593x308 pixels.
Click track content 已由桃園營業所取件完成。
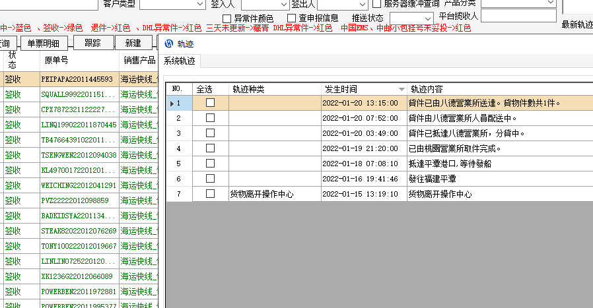tap(454, 148)
